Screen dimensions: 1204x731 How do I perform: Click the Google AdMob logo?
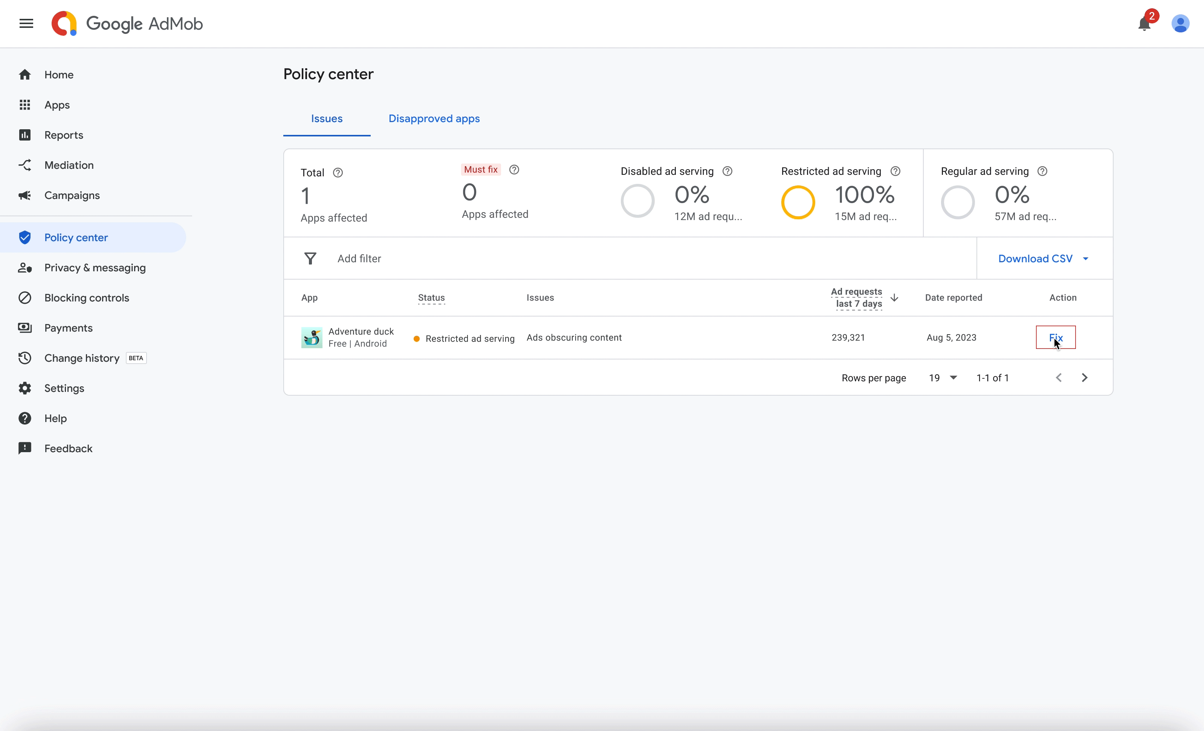pos(127,23)
